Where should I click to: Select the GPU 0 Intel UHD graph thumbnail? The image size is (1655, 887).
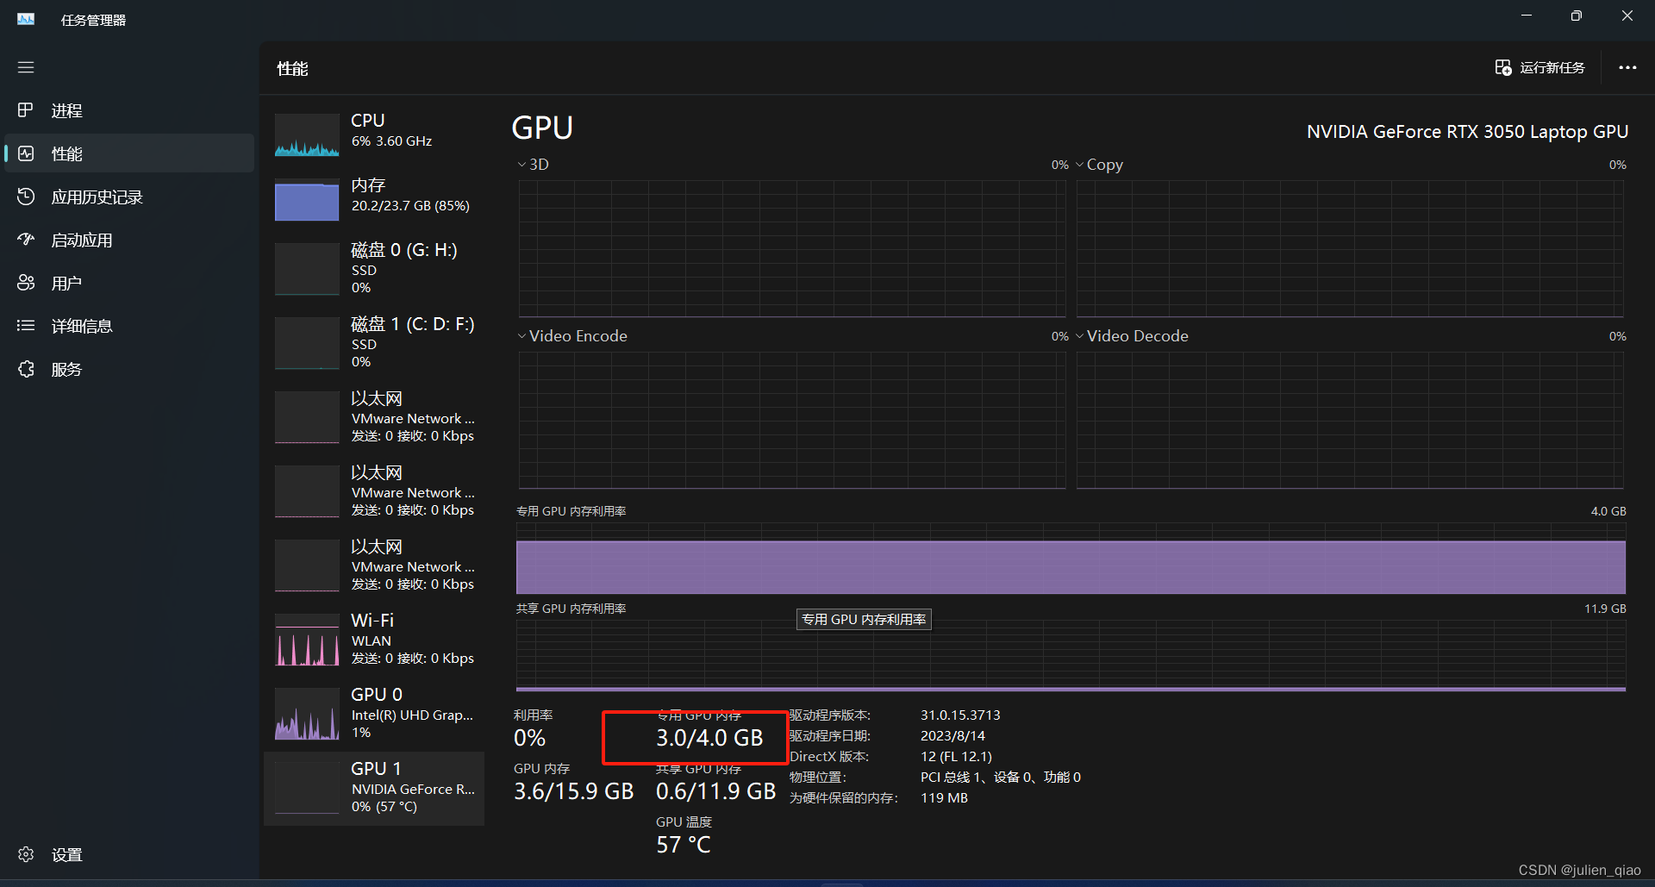click(x=307, y=714)
